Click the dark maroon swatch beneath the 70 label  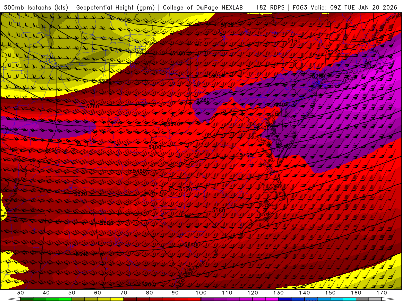pos(130,299)
